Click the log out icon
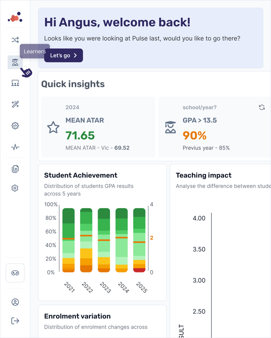271x338 pixels. [x=15, y=321]
